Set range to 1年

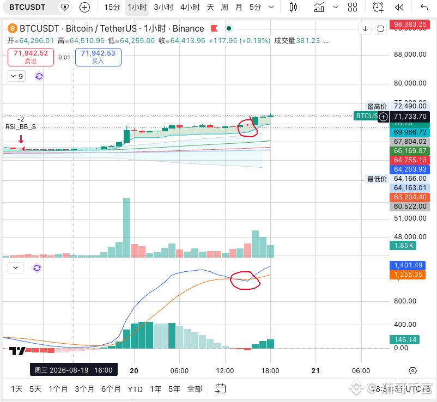(155, 389)
